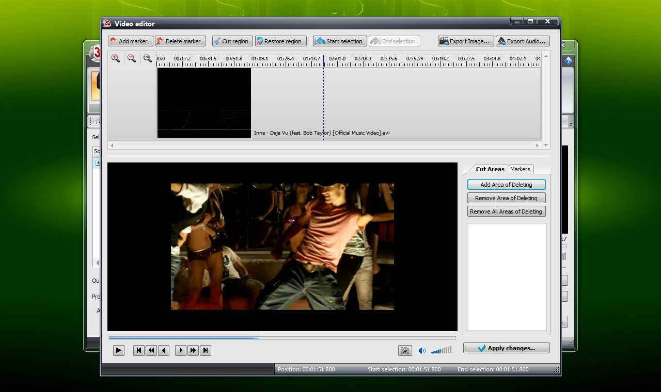Click the grayed End selection button

394,41
